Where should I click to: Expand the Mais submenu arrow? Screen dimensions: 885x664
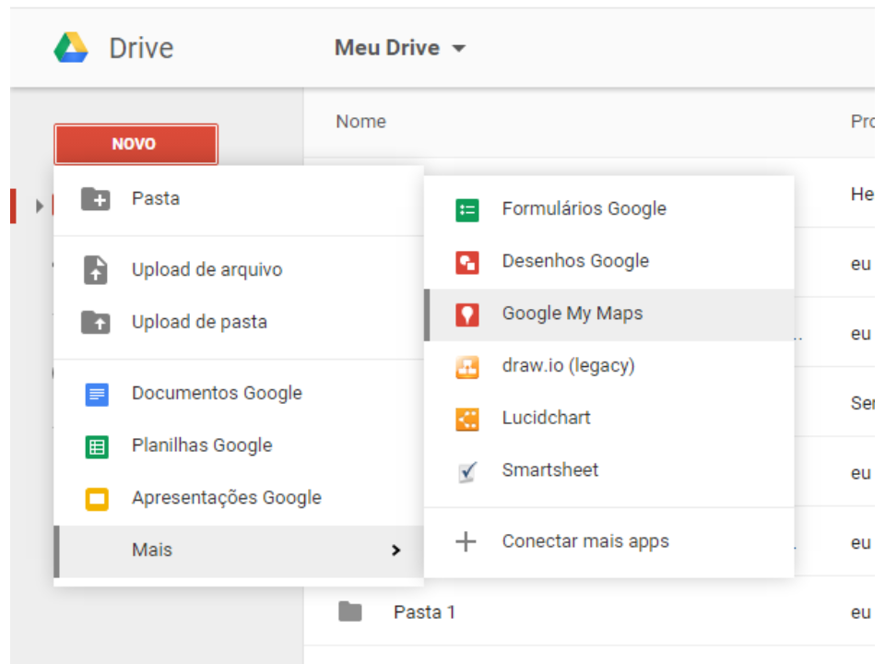click(x=396, y=551)
